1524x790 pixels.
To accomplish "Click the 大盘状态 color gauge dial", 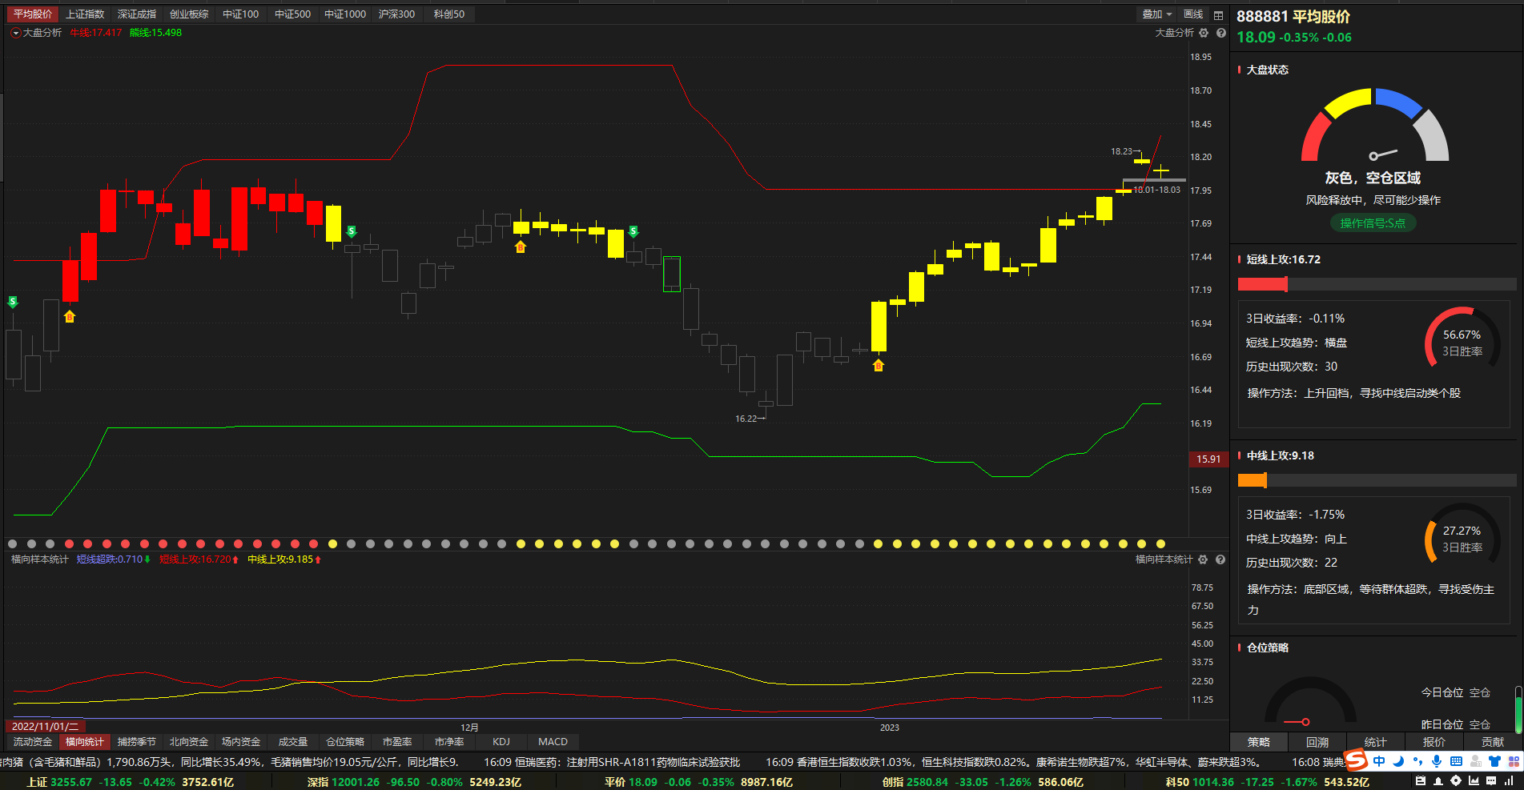I will [1375, 126].
